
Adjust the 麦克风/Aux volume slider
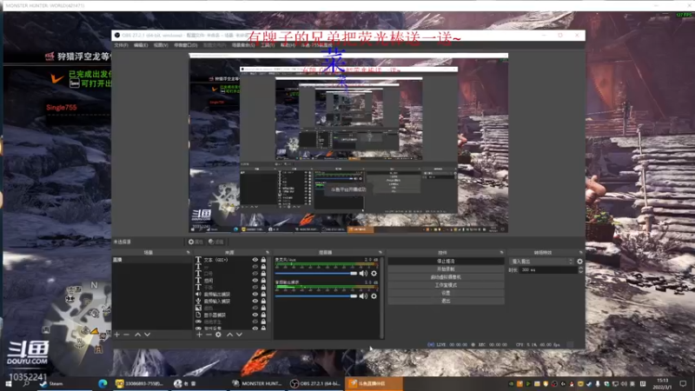click(316, 274)
